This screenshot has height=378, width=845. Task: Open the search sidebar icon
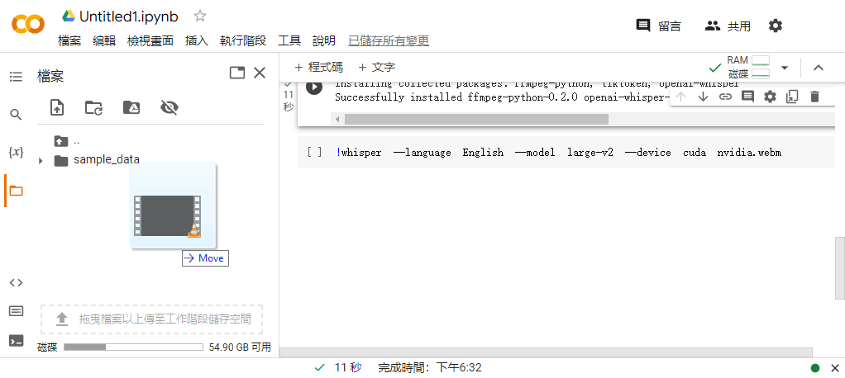tap(16, 115)
